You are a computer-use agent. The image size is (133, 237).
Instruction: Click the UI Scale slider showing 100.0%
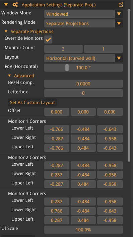click(x=83, y=230)
